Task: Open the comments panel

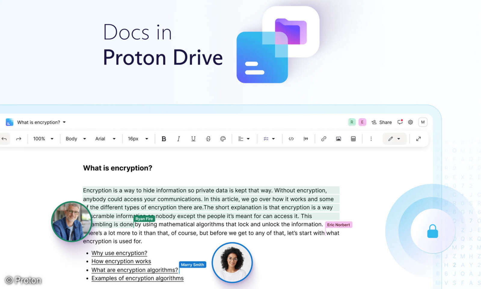Action: [x=400, y=122]
